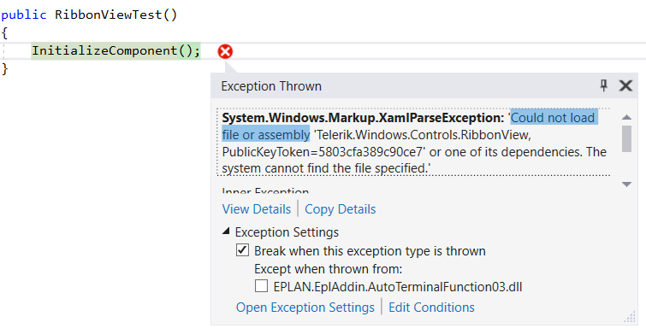Click the highlighted 'Could not load' text

[x=554, y=118]
